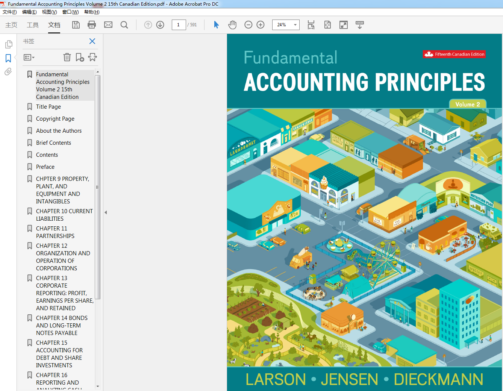Screen dimensions: 503x391
Task: Choose the Hand pan tool
Action: point(232,25)
